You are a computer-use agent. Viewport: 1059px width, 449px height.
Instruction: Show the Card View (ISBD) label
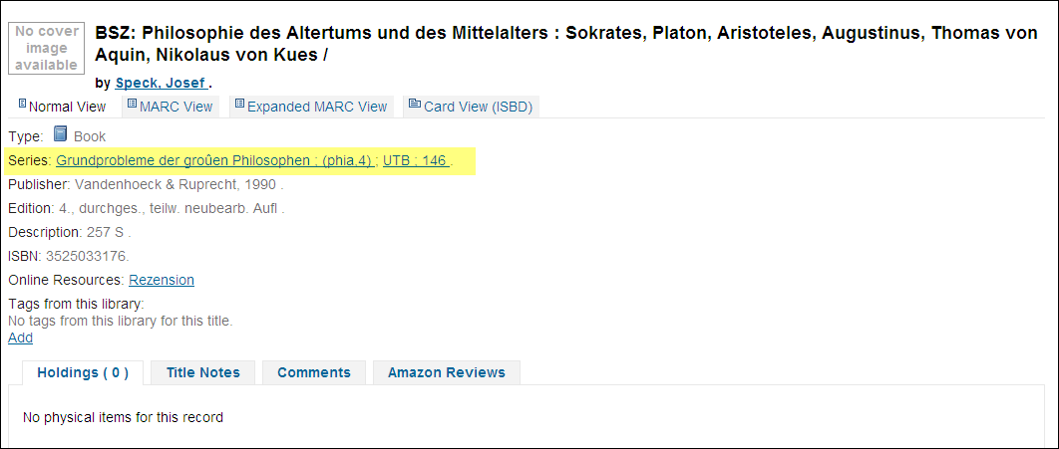pyautogui.click(x=479, y=107)
